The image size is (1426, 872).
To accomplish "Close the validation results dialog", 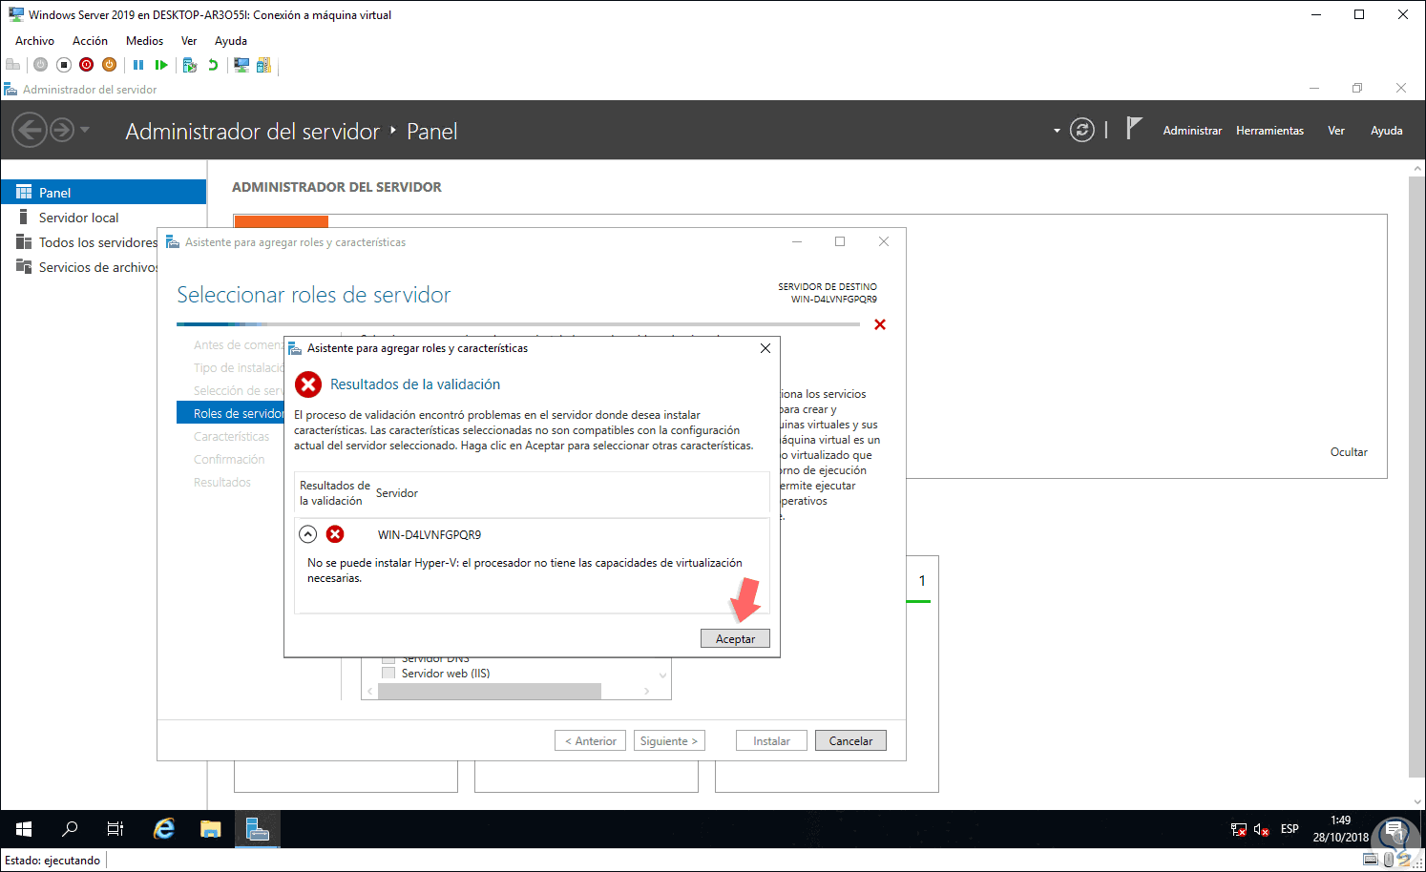I will coord(765,348).
